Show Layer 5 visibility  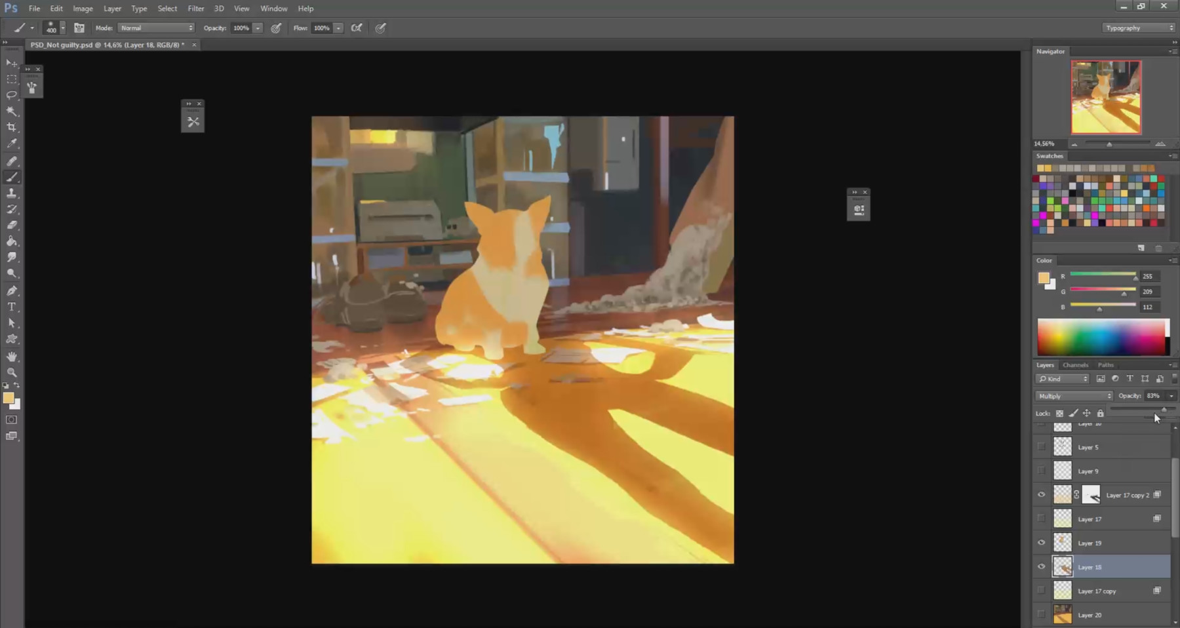[x=1041, y=447]
